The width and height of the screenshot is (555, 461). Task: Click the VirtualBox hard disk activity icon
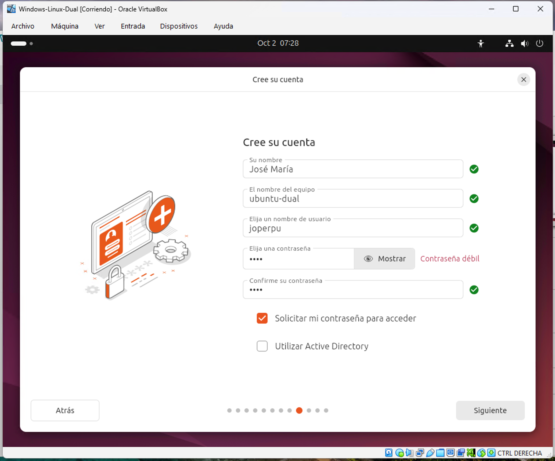coord(389,453)
